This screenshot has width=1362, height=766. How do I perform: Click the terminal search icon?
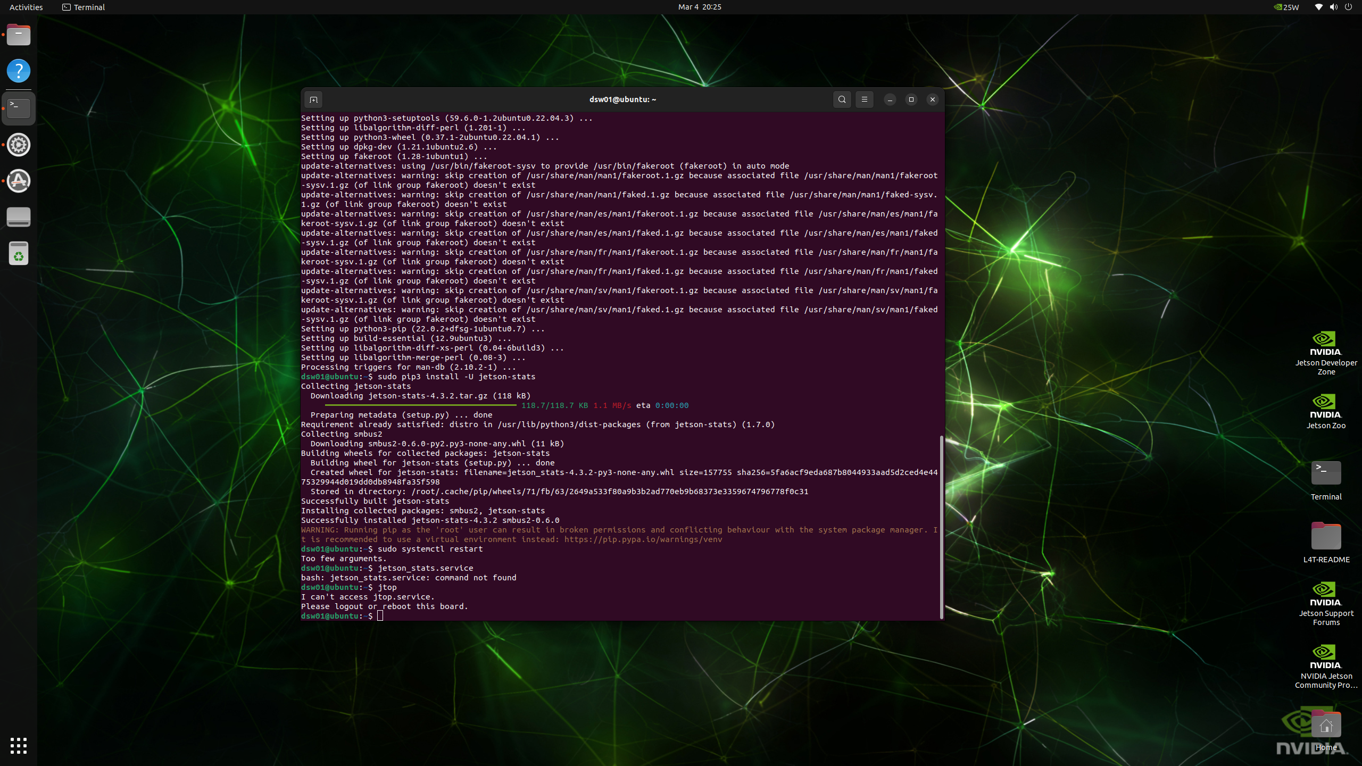click(x=842, y=99)
